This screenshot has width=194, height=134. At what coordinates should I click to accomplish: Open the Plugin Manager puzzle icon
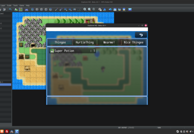tap(105, 9)
